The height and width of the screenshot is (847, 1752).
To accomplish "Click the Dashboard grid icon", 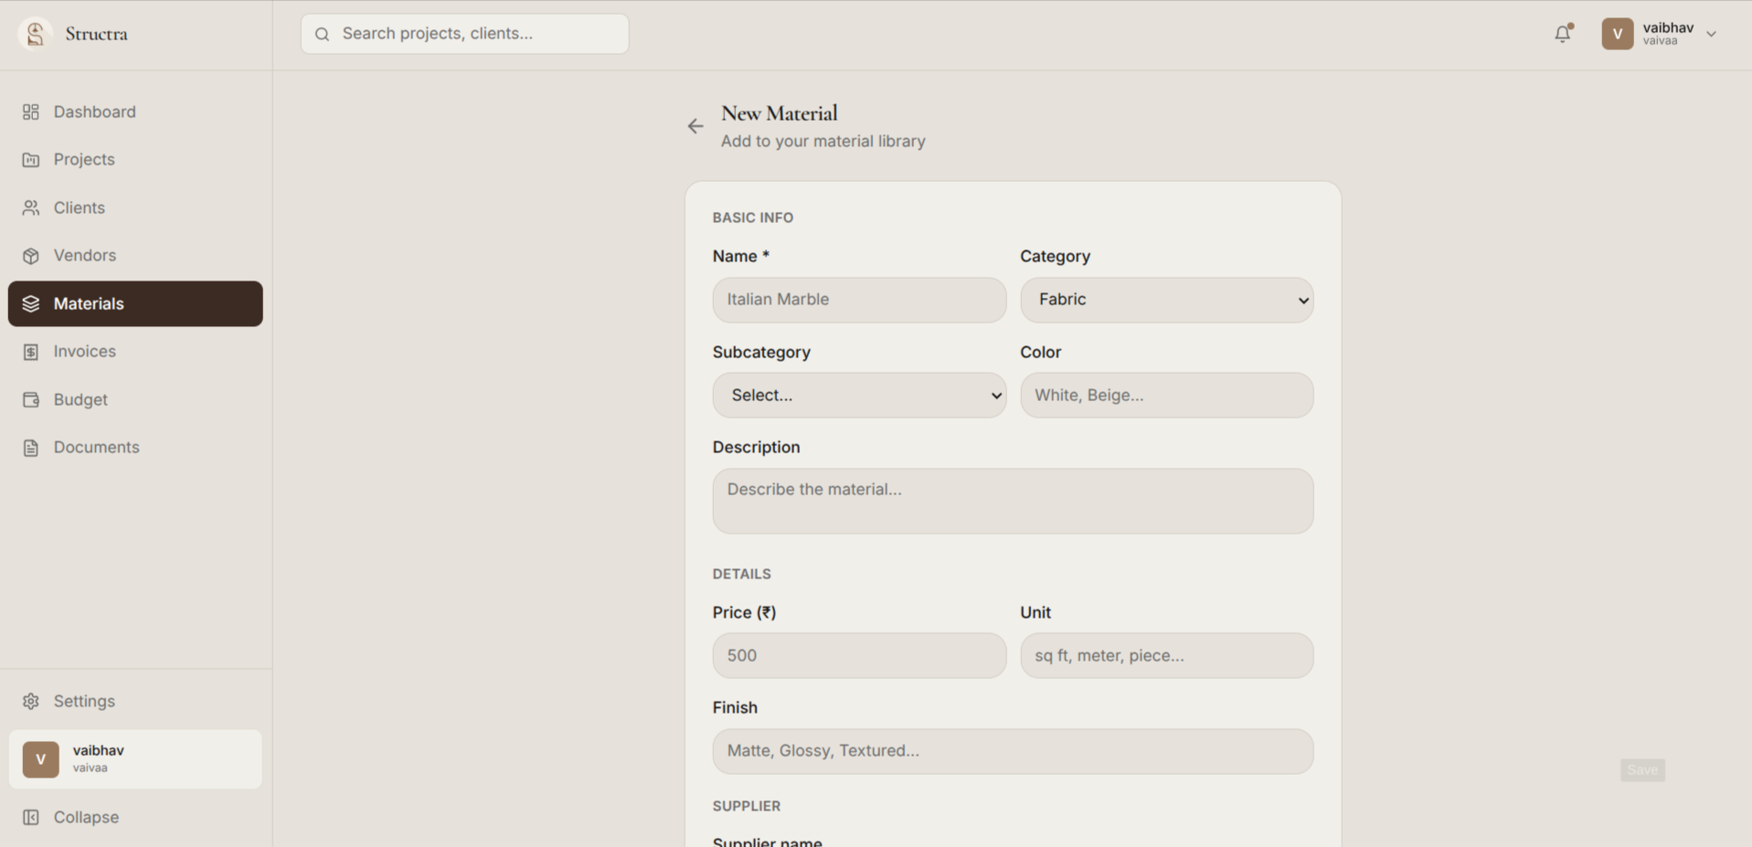I will coord(31,111).
